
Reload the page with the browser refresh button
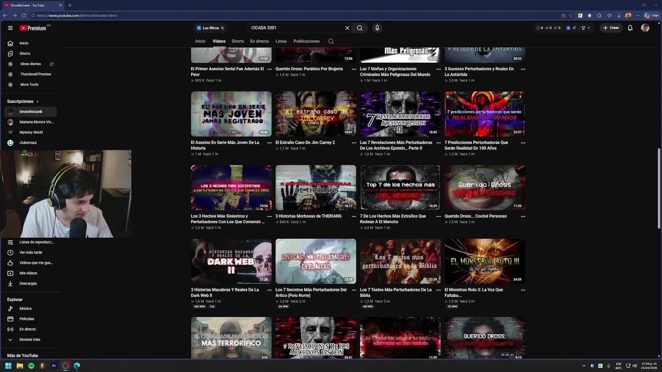point(24,16)
